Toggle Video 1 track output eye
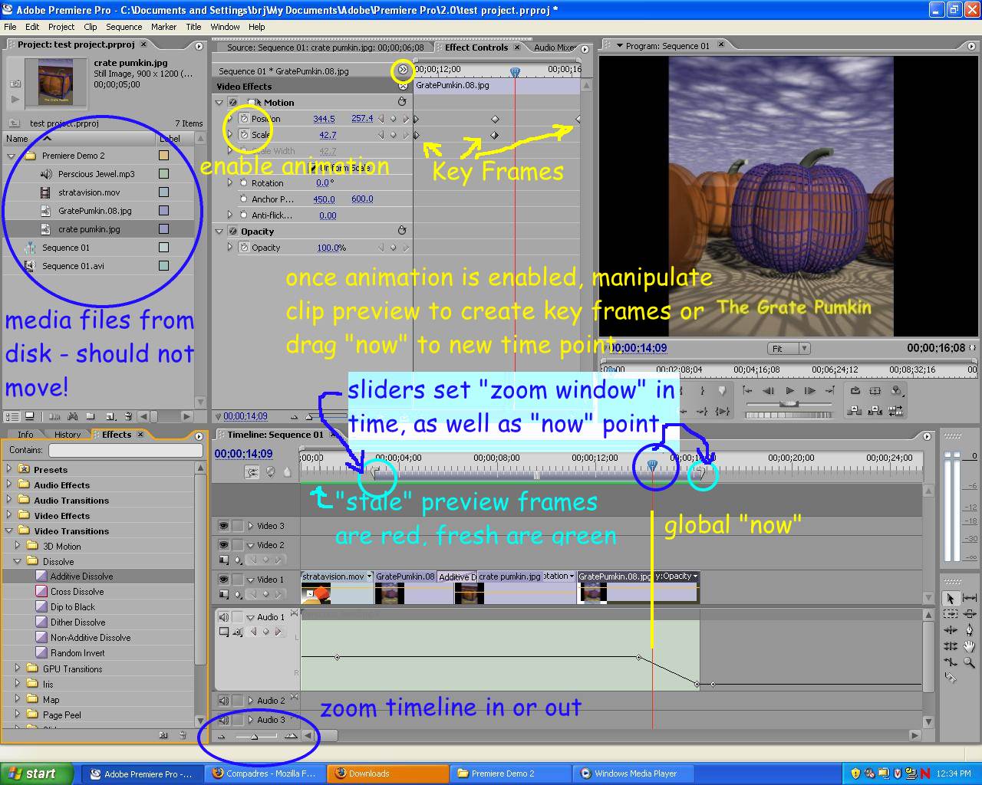 click(x=223, y=580)
